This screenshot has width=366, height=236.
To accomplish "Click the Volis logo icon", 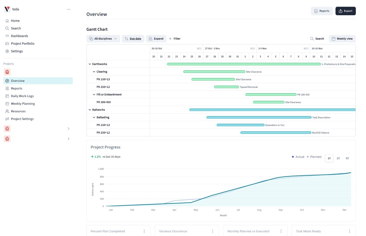I will pyautogui.click(x=7, y=9).
